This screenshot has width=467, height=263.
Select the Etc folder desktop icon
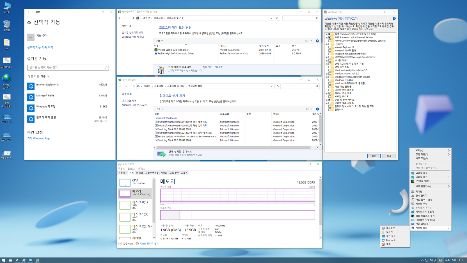tap(7, 44)
